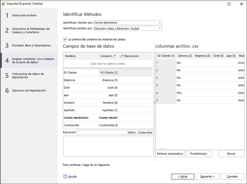Uncheck 'La primera fila contiene los nombres de campo'
247x184 pixels.
pyautogui.click(x=65, y=39)
